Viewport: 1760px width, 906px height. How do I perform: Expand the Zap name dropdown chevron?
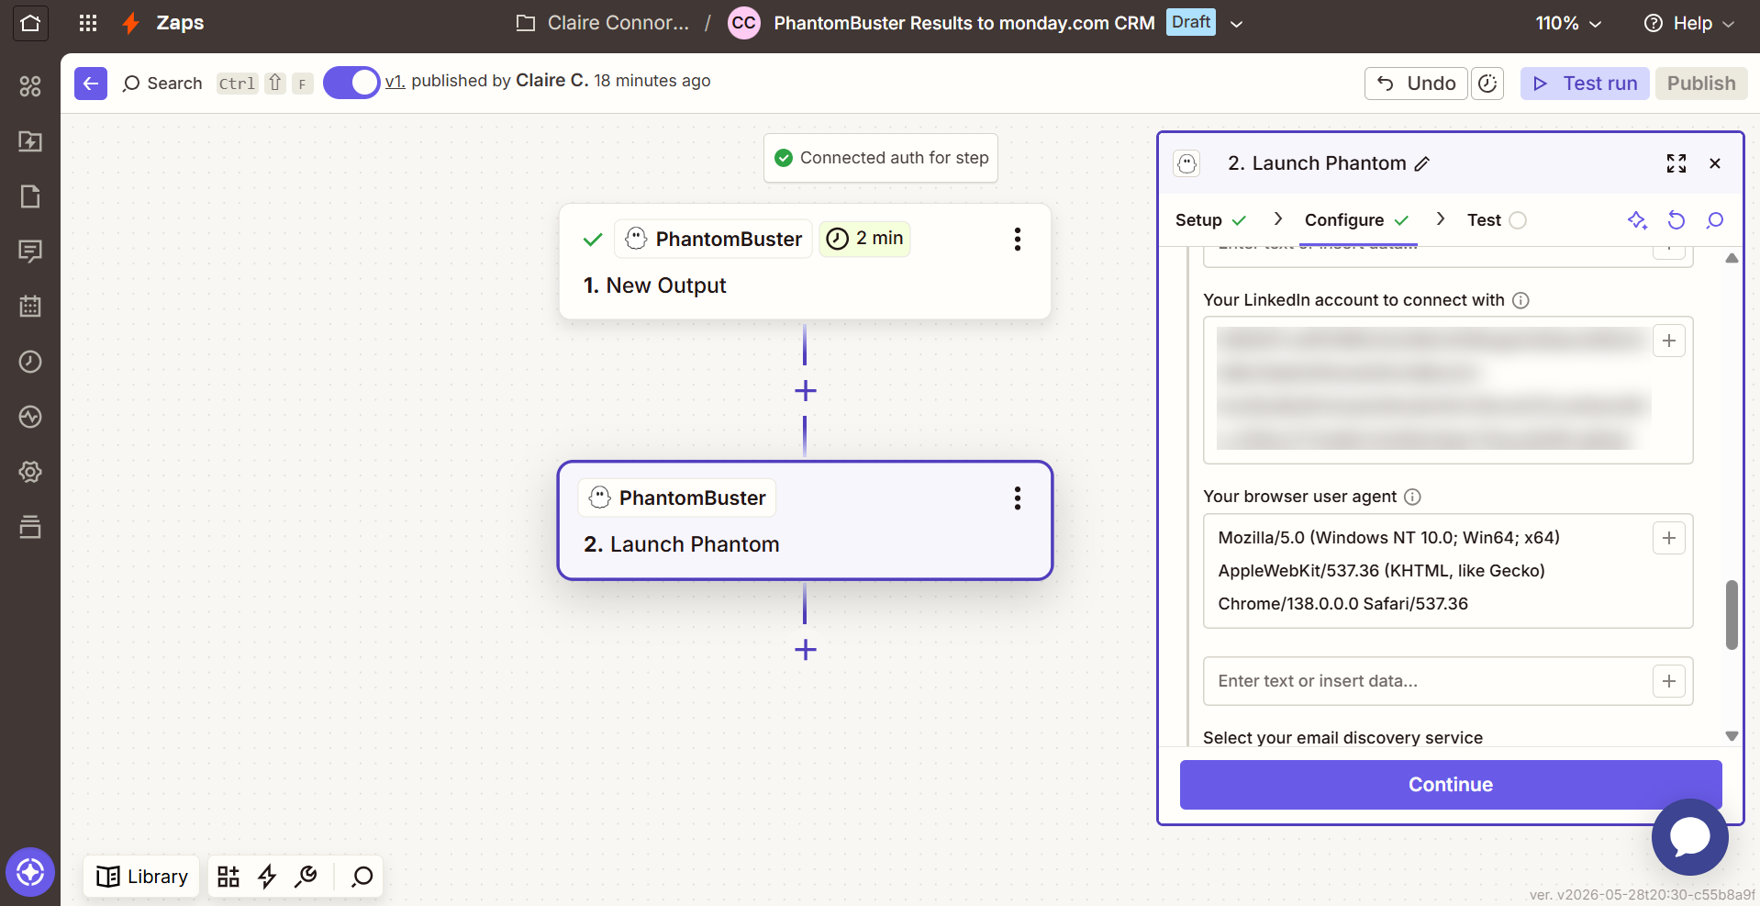click(x=1237, y=24)
